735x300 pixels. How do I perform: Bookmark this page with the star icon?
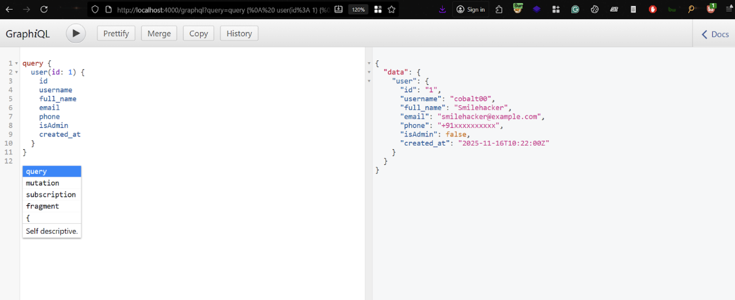392,9
